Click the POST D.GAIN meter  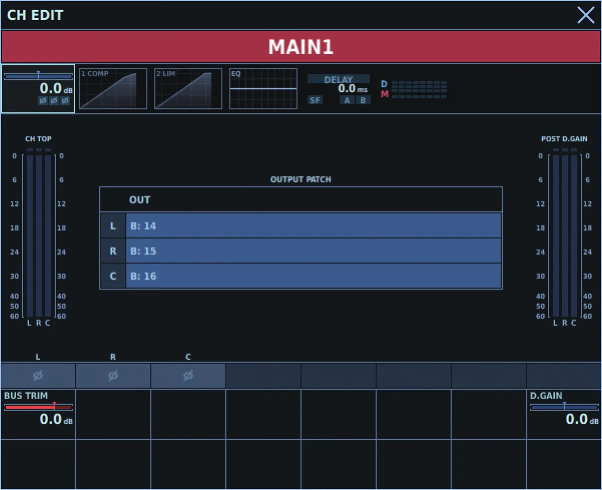[564, 235]
